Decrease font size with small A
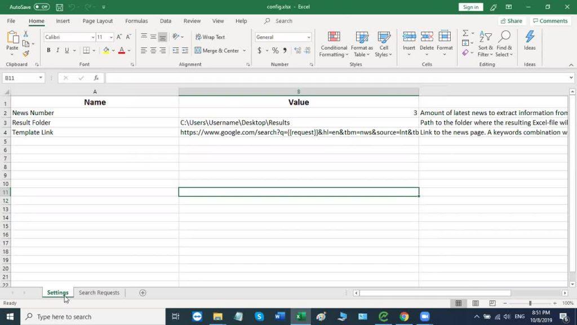Screen dimensions: 577x325 128,37
